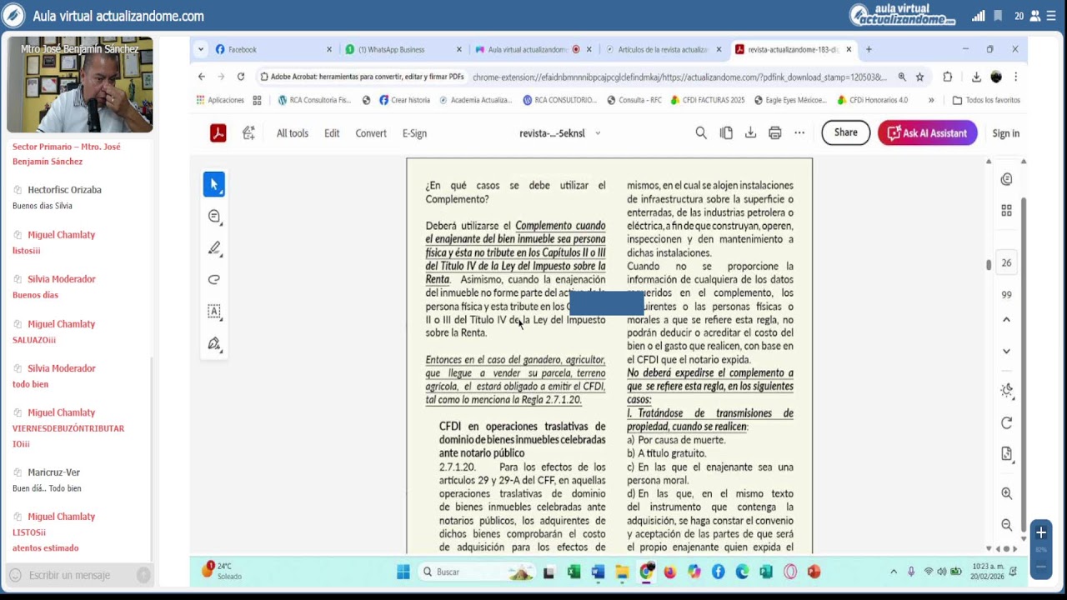Image resolution: width=1067 pixels, height=600 pixels.
Task: Click bookmark flag icon in Aula header
Action: 997,16
